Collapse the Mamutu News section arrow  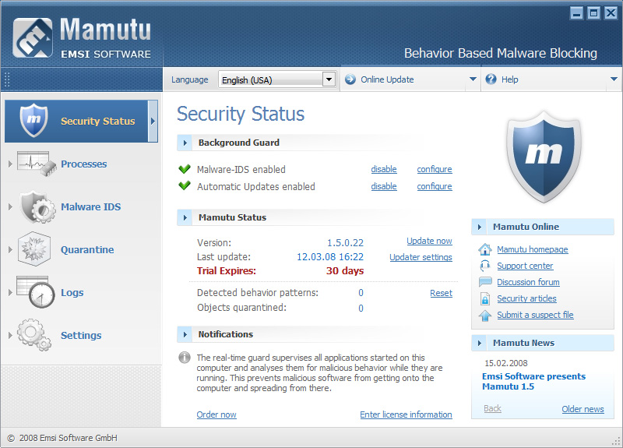tap(479, 343)
